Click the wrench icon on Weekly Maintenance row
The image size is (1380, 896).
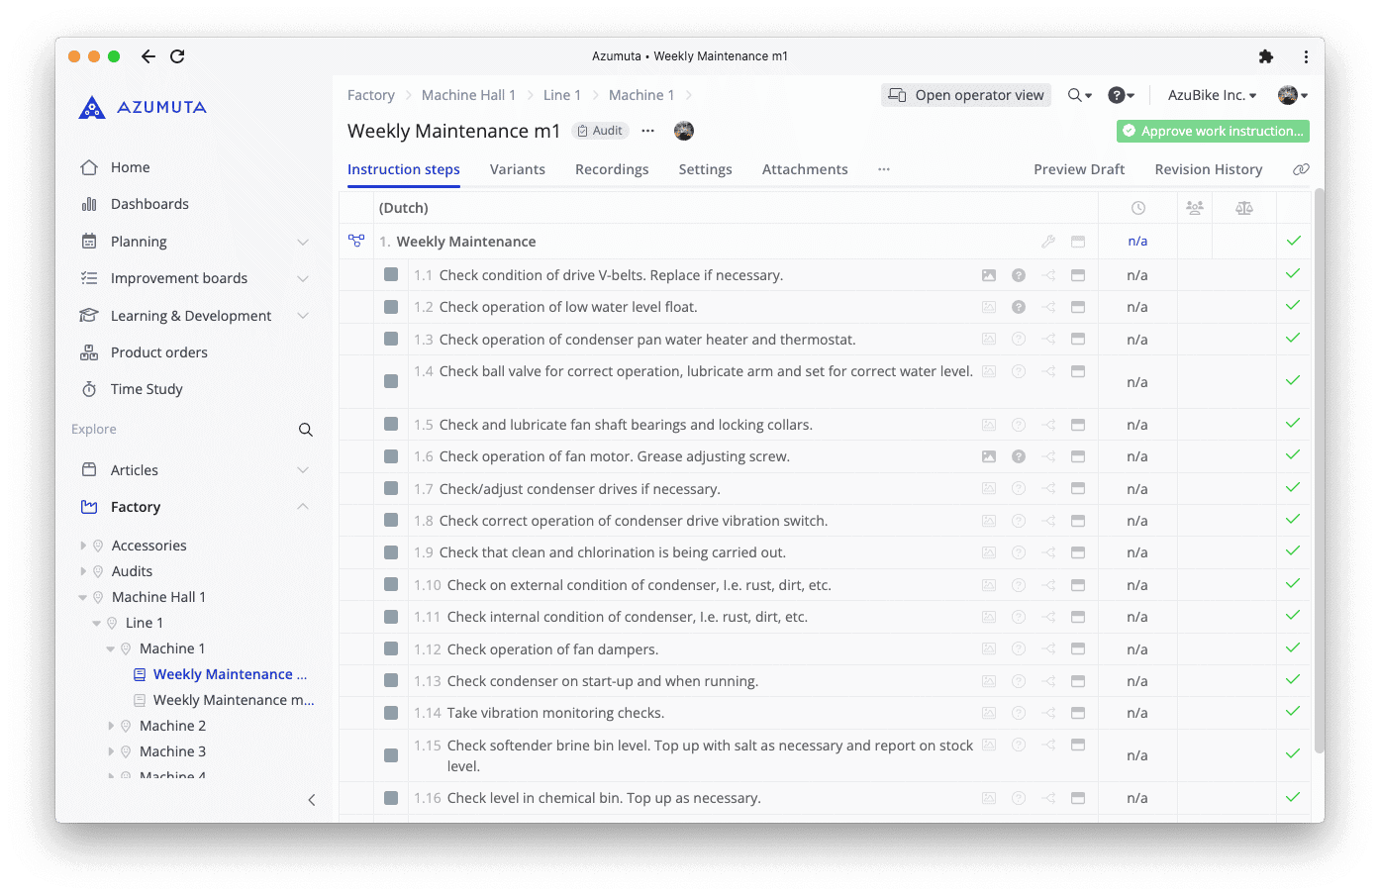pos(1048,241)
